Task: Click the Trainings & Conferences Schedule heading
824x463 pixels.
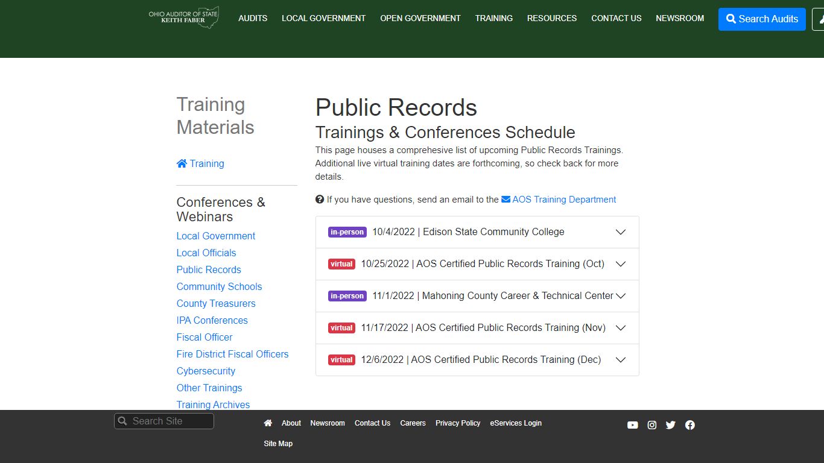Action: pos(445,132)
